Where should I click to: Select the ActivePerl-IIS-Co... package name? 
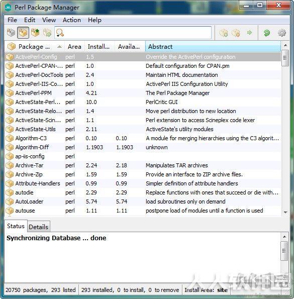[39, 84]
